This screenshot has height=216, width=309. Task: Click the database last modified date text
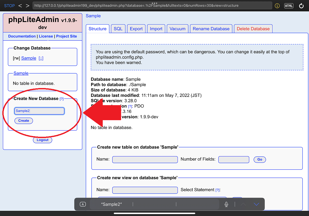tap(146, 95)
